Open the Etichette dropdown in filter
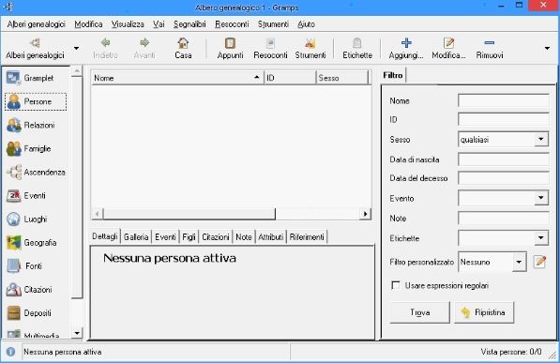This screenshot has height=363, width=560. point(503,238)
